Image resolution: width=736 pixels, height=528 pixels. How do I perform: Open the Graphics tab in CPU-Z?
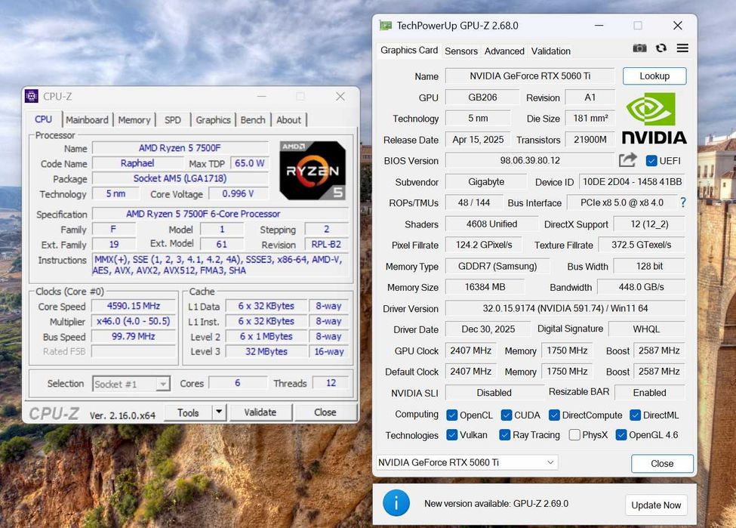point(213,120)
